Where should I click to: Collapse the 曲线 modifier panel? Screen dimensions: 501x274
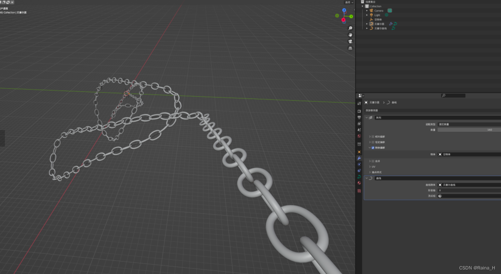coord(367,178)
